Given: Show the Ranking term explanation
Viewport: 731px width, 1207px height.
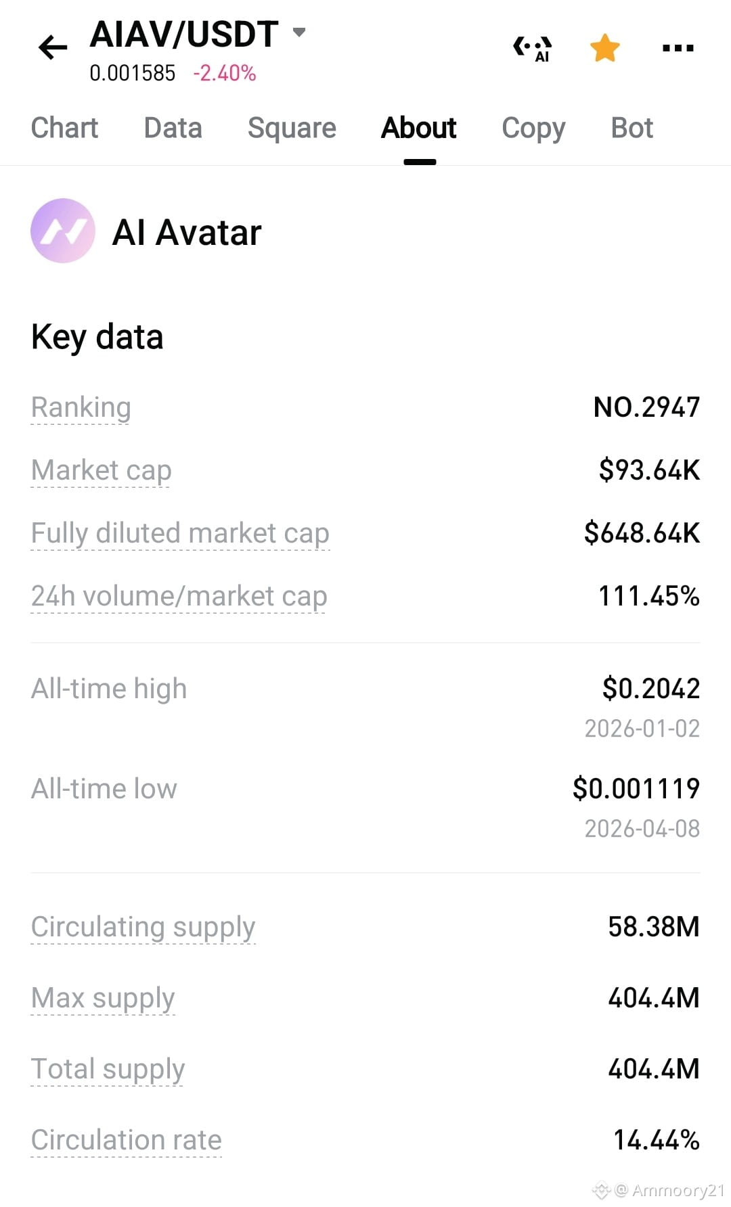Looking at the screenshot, I should (x=81, y=408).
